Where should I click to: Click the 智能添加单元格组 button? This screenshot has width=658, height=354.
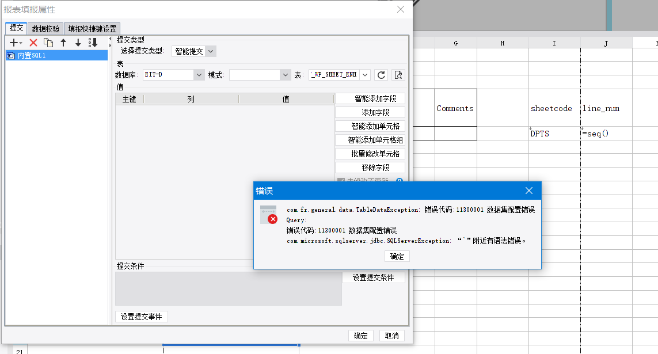point(370,140)
